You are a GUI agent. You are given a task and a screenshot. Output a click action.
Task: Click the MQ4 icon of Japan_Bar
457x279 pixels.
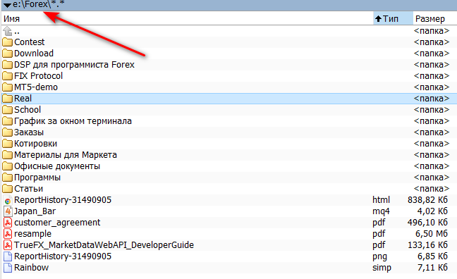(x=8, y=211)
